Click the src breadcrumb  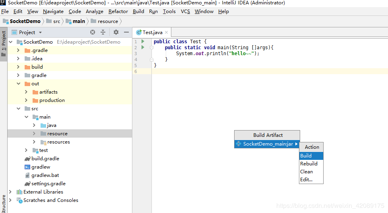pos(53,21)
